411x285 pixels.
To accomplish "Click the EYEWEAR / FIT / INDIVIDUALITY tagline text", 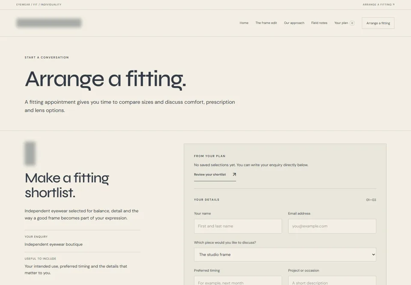I will pos(39,4).
